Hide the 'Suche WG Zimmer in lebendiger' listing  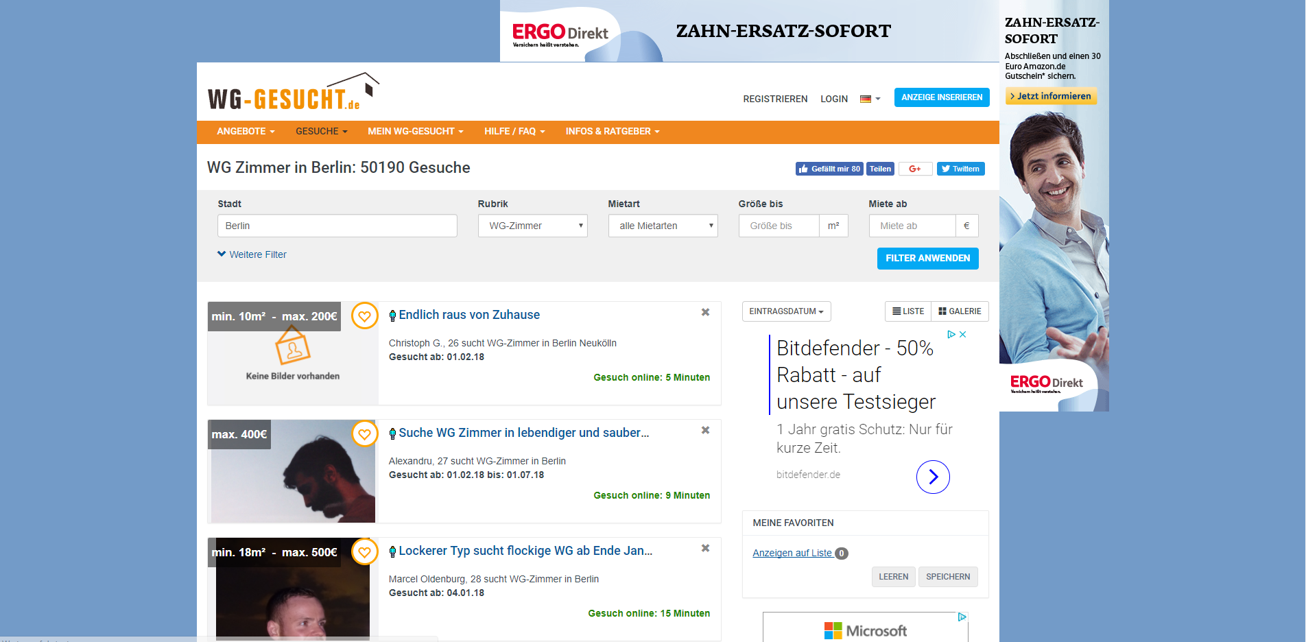pos(705,430)
